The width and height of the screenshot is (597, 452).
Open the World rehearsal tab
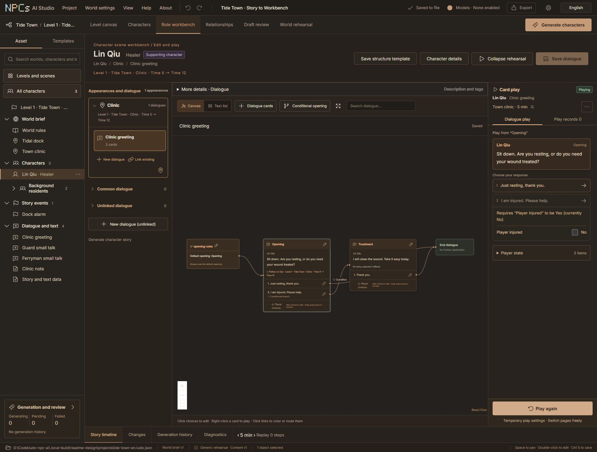tap(296, 25)
